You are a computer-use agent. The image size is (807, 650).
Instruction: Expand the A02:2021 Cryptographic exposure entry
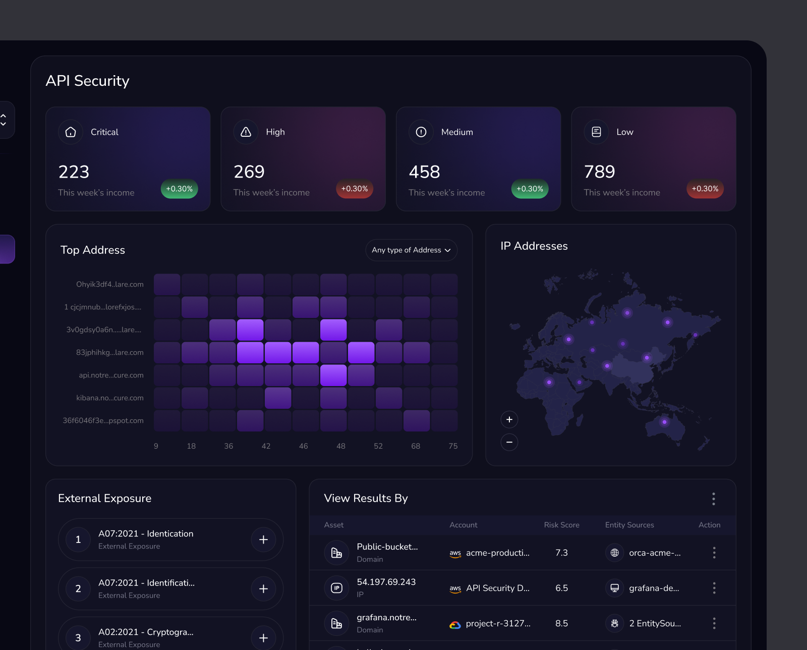pyautogui.click(x=263, y=637)
